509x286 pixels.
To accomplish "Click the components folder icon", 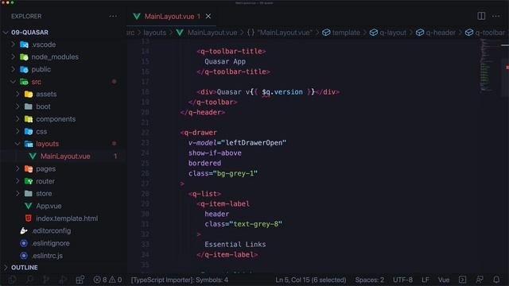I will point(29,119).
